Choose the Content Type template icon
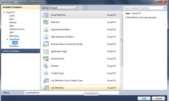 (46, 73)
